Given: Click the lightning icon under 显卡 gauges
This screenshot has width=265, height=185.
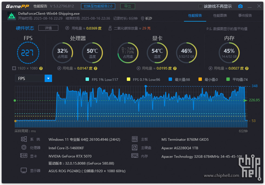Looking at the screenshot, I should [138, 68].
